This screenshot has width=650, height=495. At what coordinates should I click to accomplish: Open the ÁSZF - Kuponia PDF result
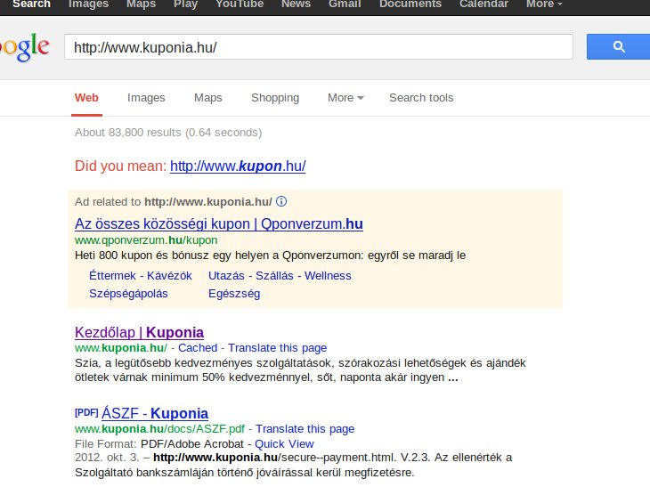point(155,413)
